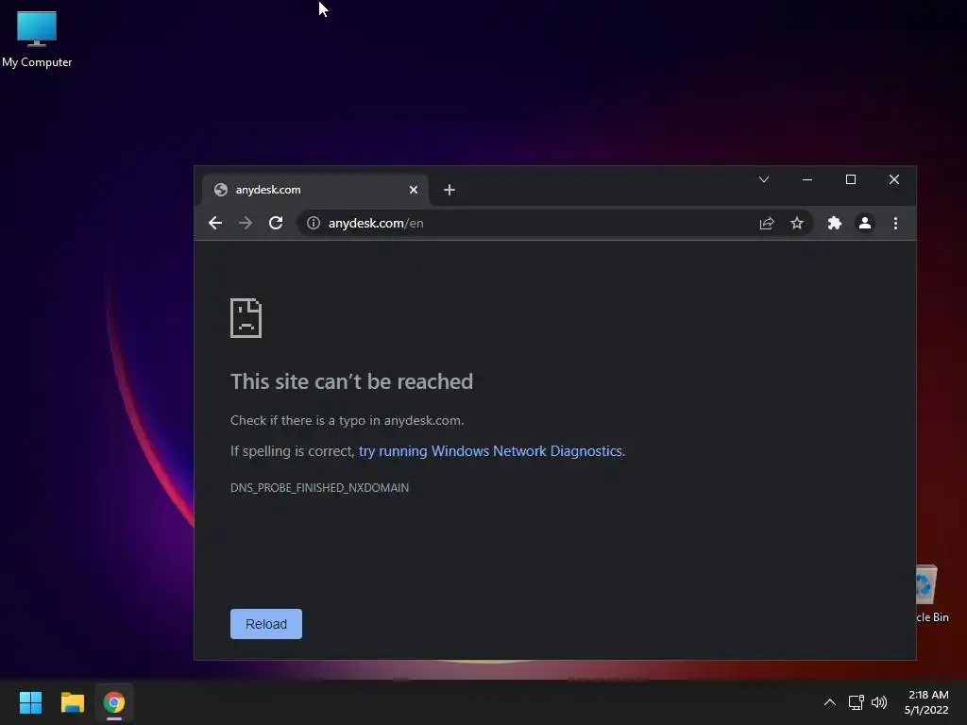This screenshot has width=967, height=725.
Task: Open Chrome three-dot menu
Action: pos(895,223)
